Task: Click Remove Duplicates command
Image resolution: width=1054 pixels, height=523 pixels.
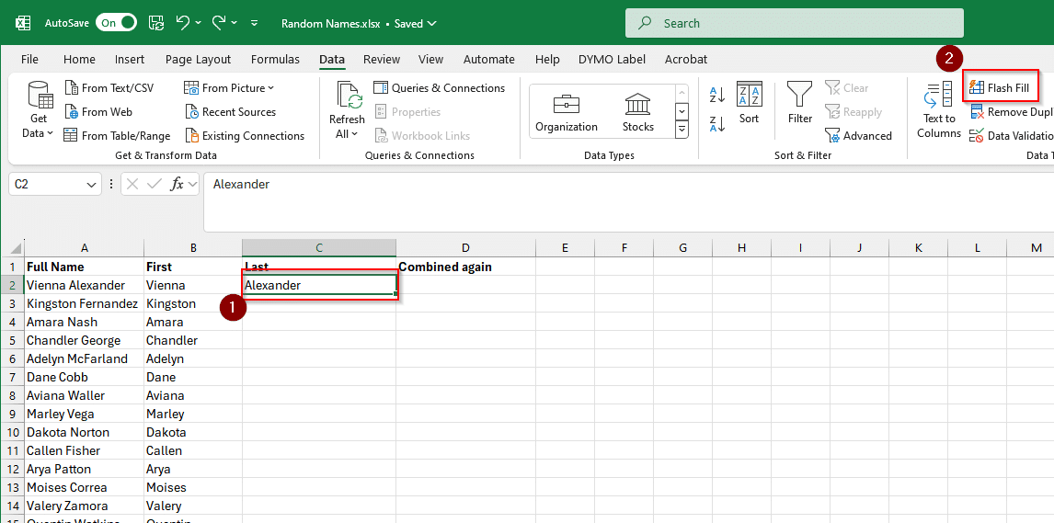Action: [x=1010, y=112]
